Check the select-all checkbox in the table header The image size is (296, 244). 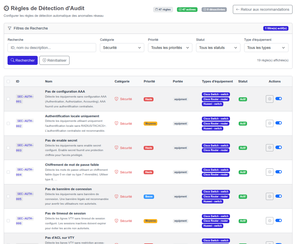tap(8, 81)
